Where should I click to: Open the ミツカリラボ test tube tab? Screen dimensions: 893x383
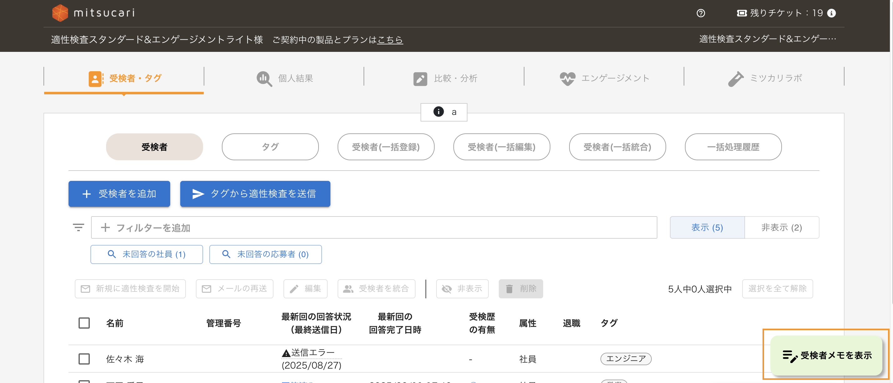[x=764, y=78]
